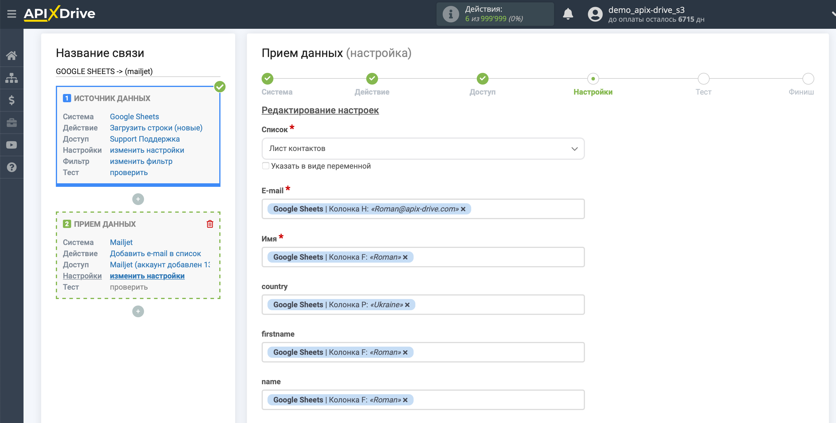Remove the Имя Колонка F tag

[x=405, y=257]
